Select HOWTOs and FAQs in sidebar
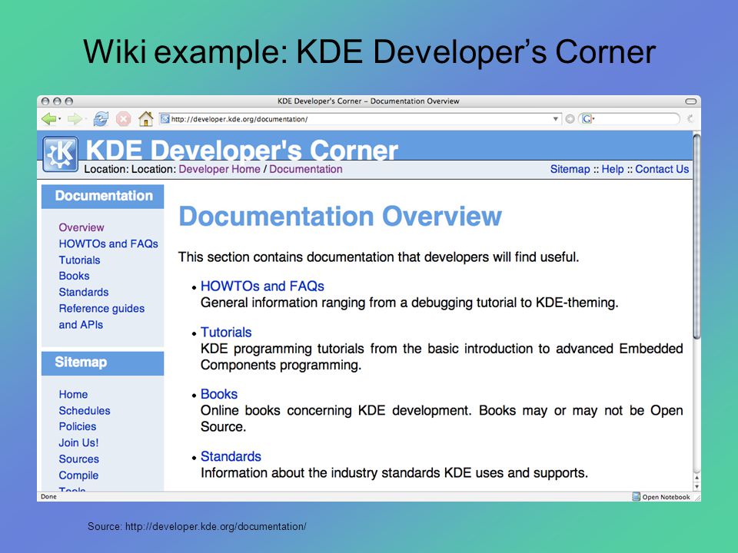The width and height of the screenshot is (738, 553). pyautogui.click(x=108, y=243)
